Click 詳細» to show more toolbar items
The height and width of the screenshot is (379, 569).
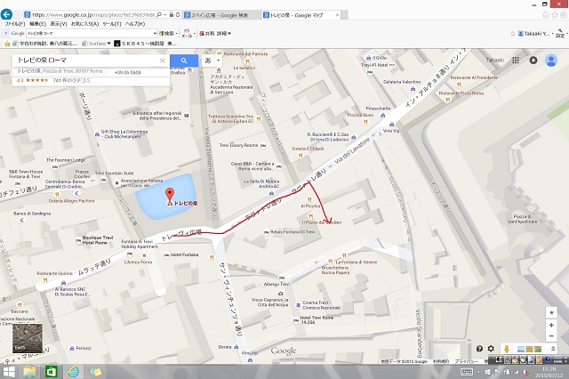click(x=224, y=33)
